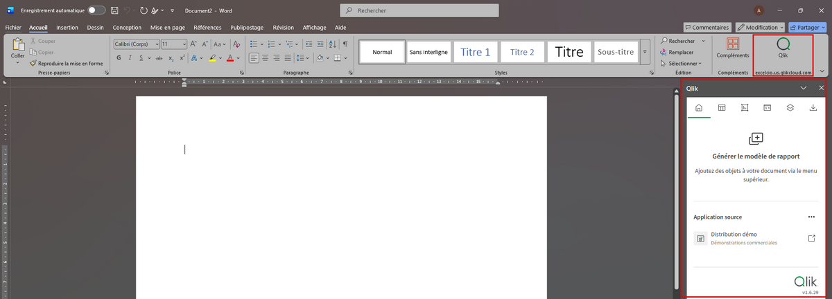Click the Commentaires button
This screenshot has height=299, width=832.
(707, 27)
